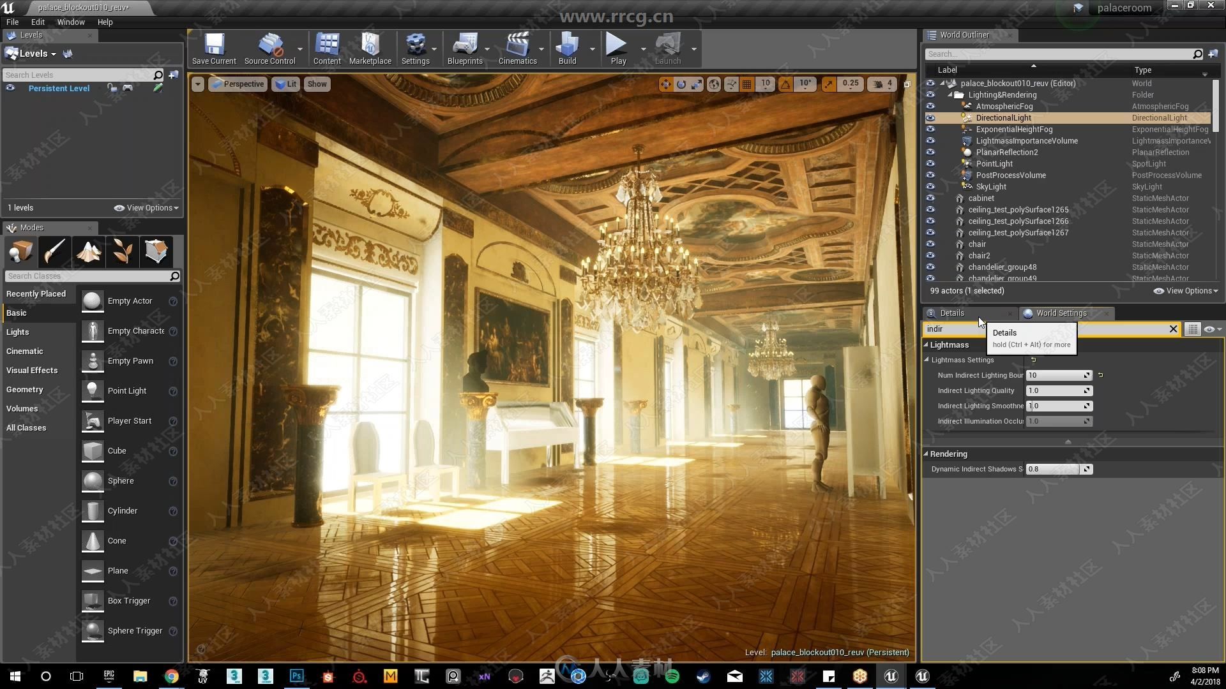Click the search icon in Search Classes

pyautogui.click(x=174, y=276)
